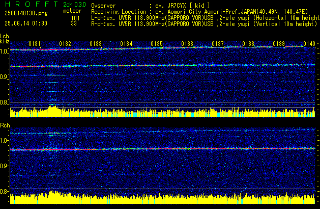The image size is (320, 209).
Task: Select the 0140 time marker
Action: [x=309, y=44]
